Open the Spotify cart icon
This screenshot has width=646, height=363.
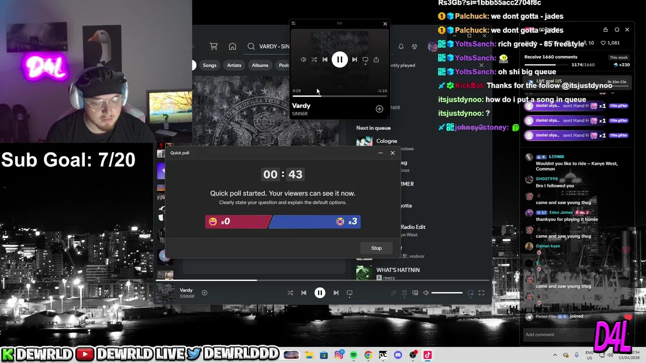[x=213, y=46]
